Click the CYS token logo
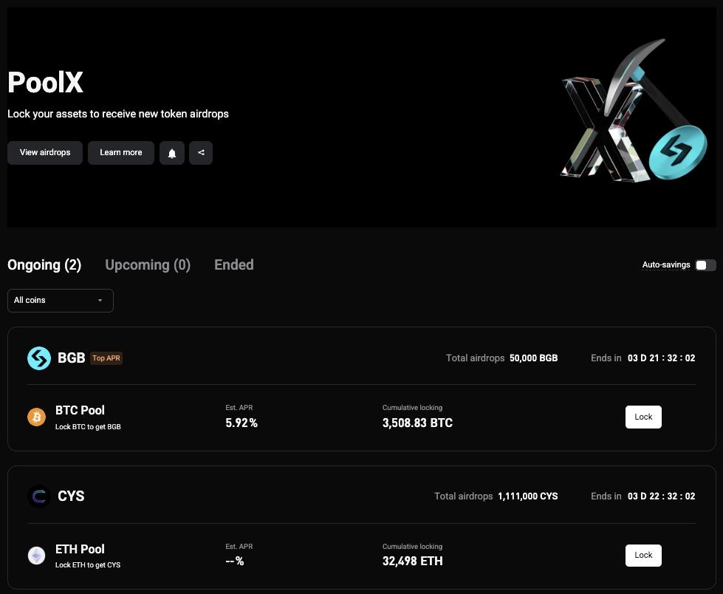Screen dimensions: 723x594 click(x=39, y=496)
